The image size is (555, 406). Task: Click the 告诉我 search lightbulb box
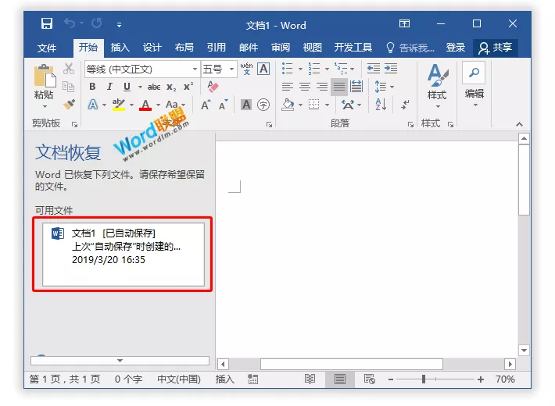pos(410,48)
